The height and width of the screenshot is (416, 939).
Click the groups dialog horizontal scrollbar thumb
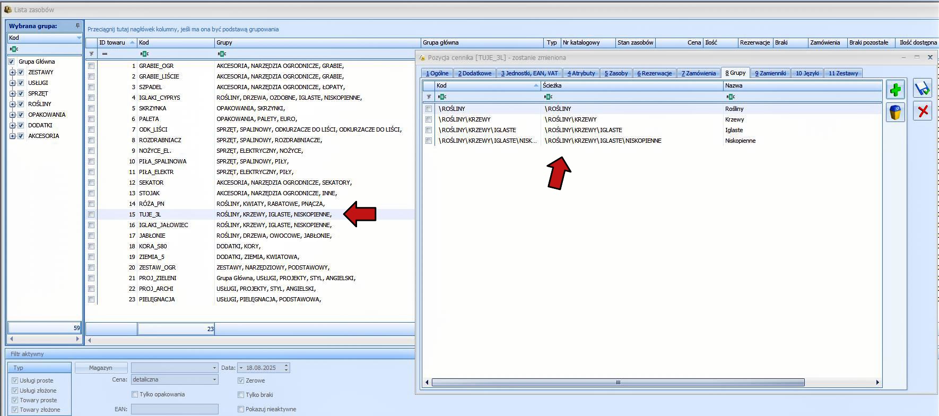click(x=618, y=382)
